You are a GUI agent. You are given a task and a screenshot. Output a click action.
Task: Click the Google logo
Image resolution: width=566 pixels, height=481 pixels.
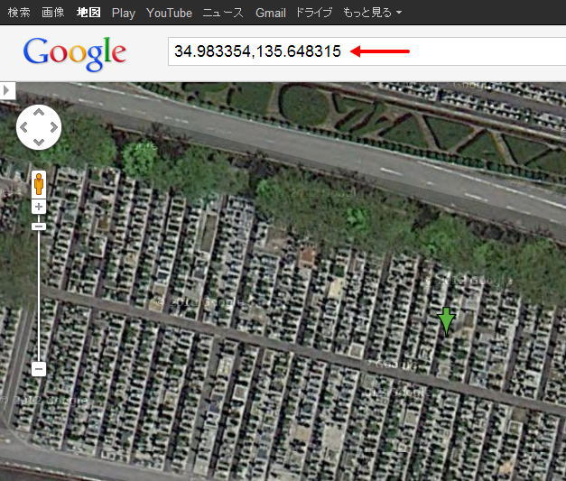(x=74, y=53)
